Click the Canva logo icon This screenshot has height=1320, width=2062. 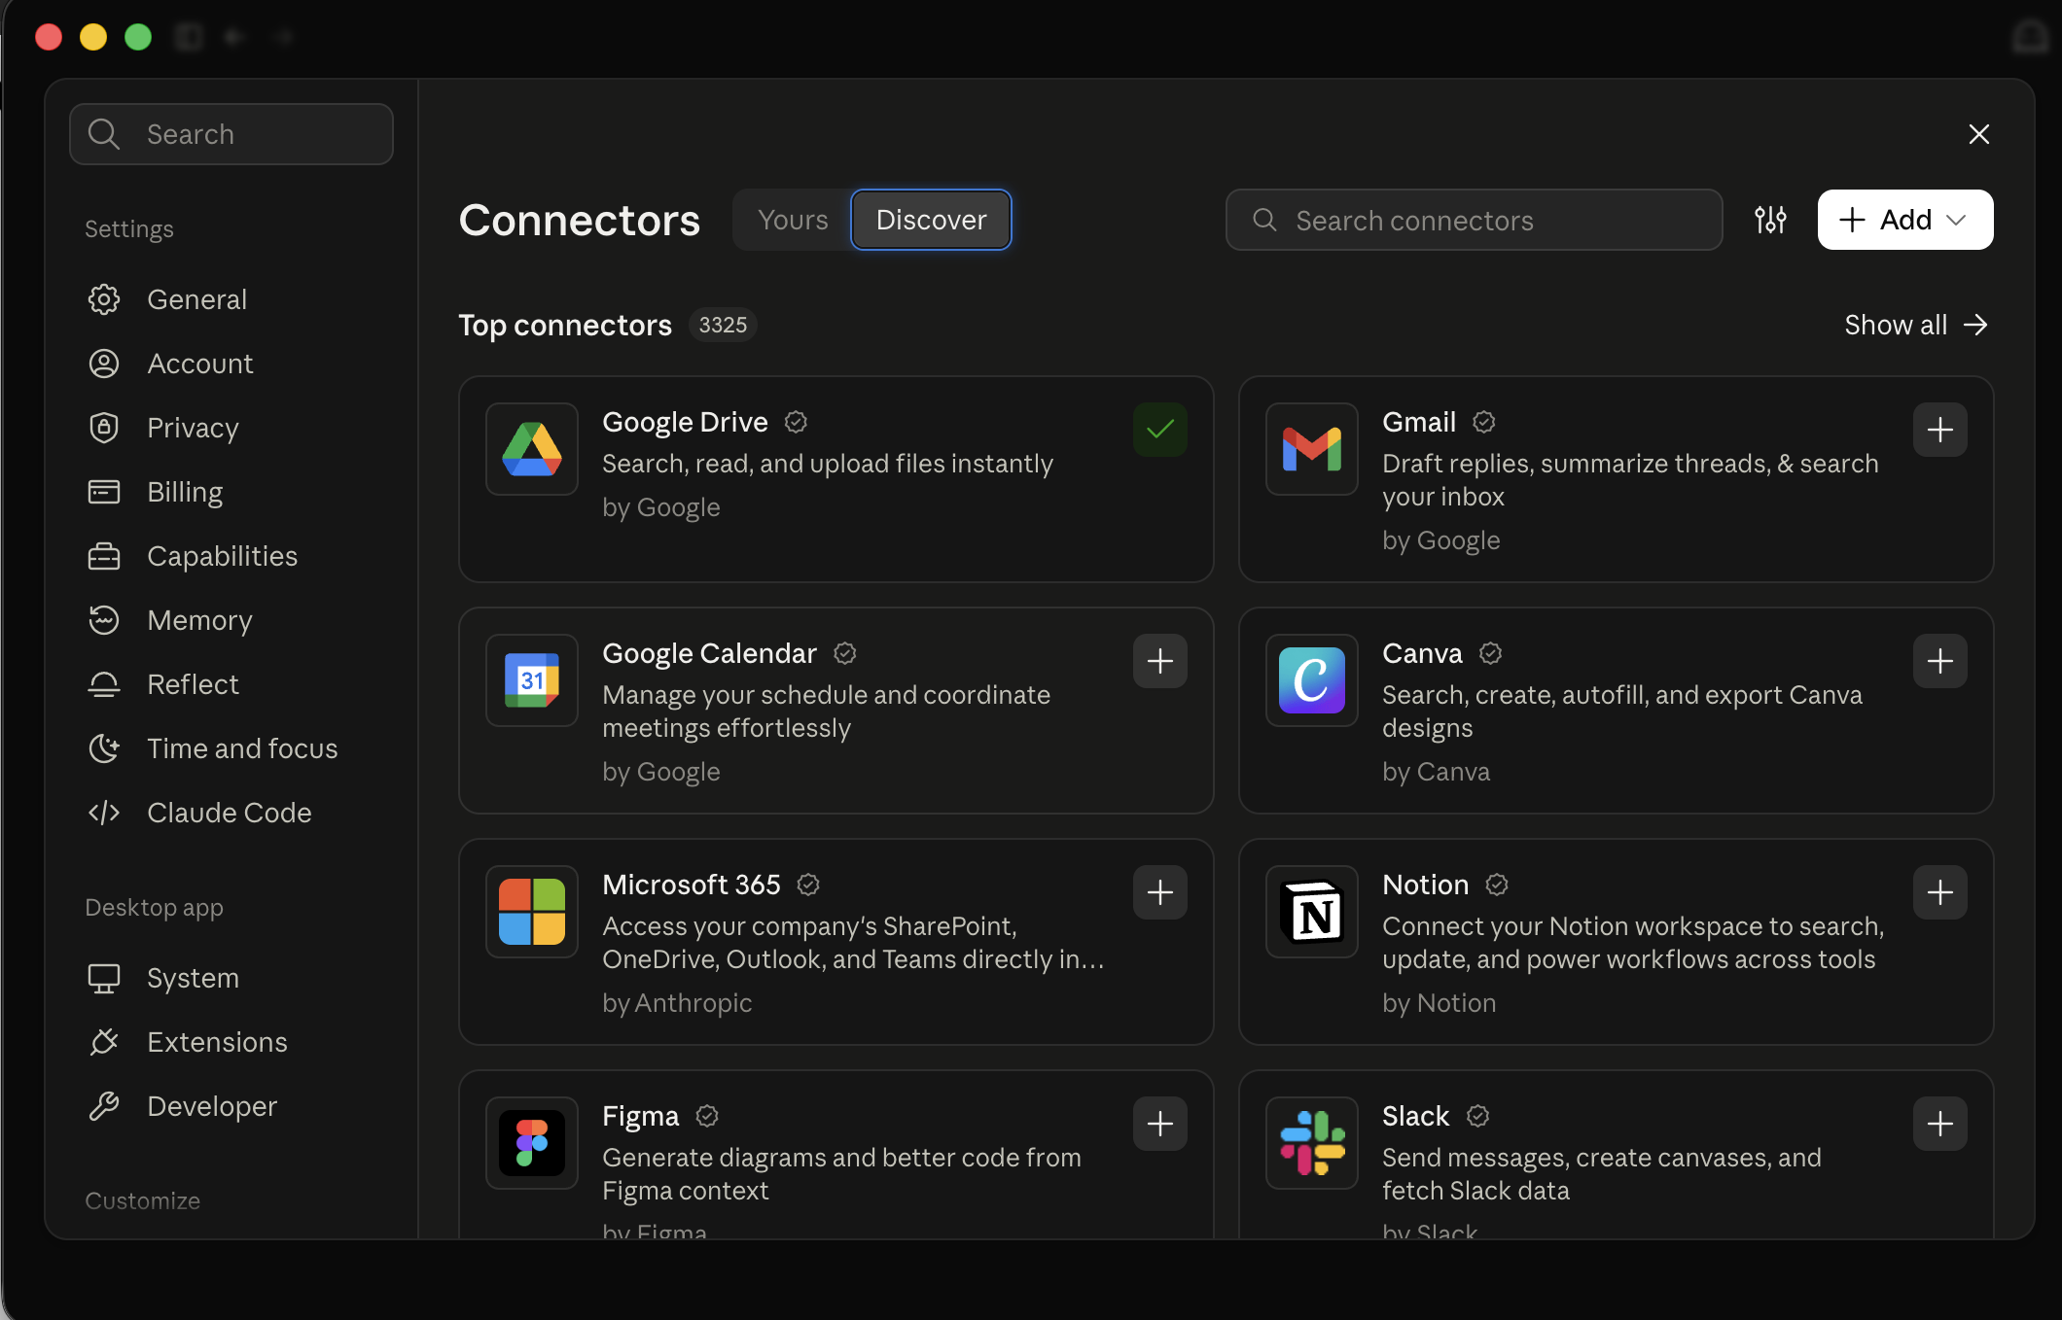coord(1312,680)
